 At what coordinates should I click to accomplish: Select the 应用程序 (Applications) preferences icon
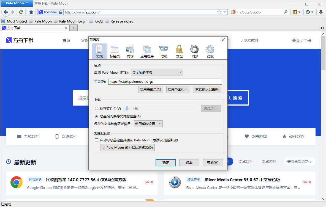[147, 51]
